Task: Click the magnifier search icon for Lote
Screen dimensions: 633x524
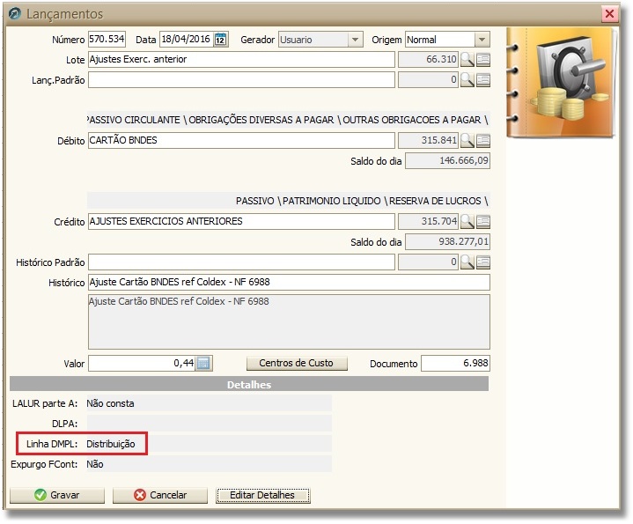Action: click(467, 59)
